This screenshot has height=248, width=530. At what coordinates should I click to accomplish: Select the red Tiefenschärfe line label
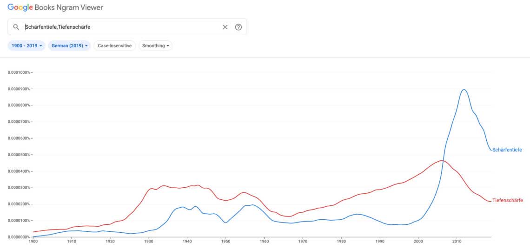click(x=508, y=200)
